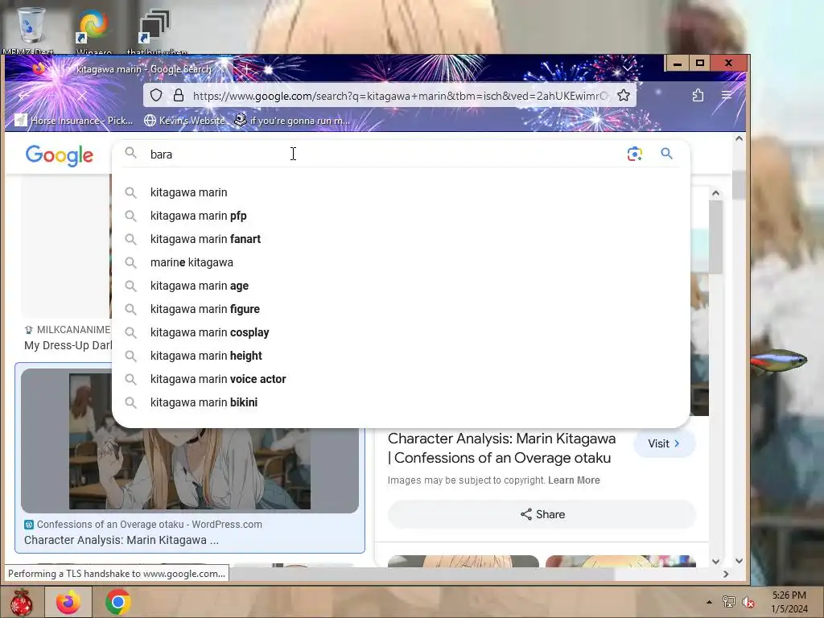Open the Recycle Bin desktop icon
Image resolution: width=824 pixels, height=618 pixels.
pyautogui.click(x=30, y=27)
